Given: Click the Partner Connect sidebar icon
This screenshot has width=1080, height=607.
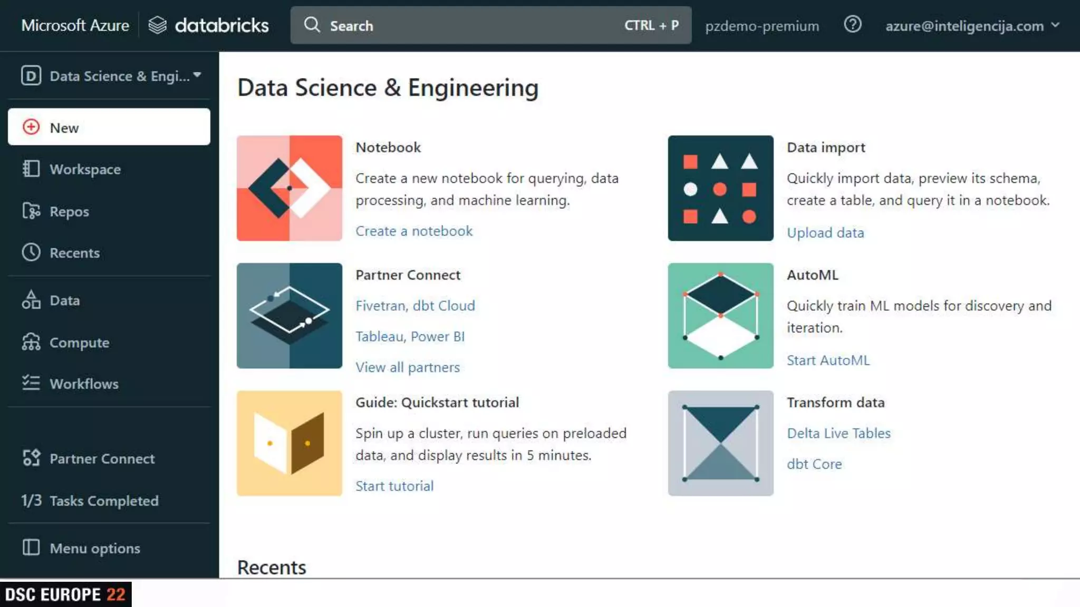Looking at the screenshot, I should (x=31, y=458).
